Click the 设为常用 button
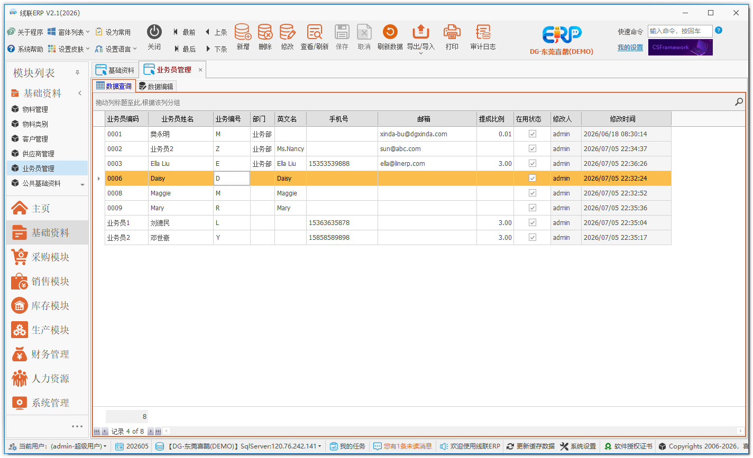This screenshot has width=753, height=458. point(113,32)
